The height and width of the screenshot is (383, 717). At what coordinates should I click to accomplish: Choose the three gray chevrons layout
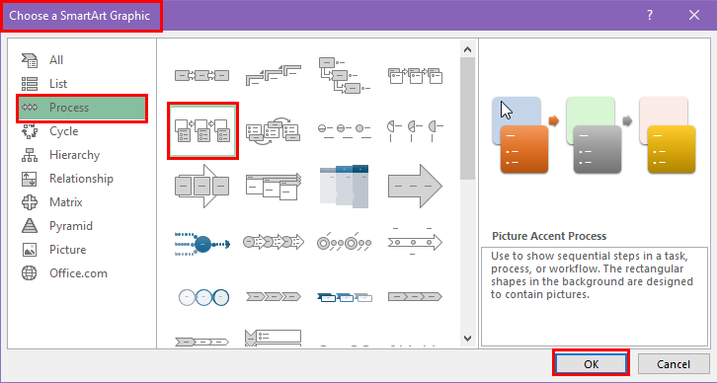[x=273, y=297]
